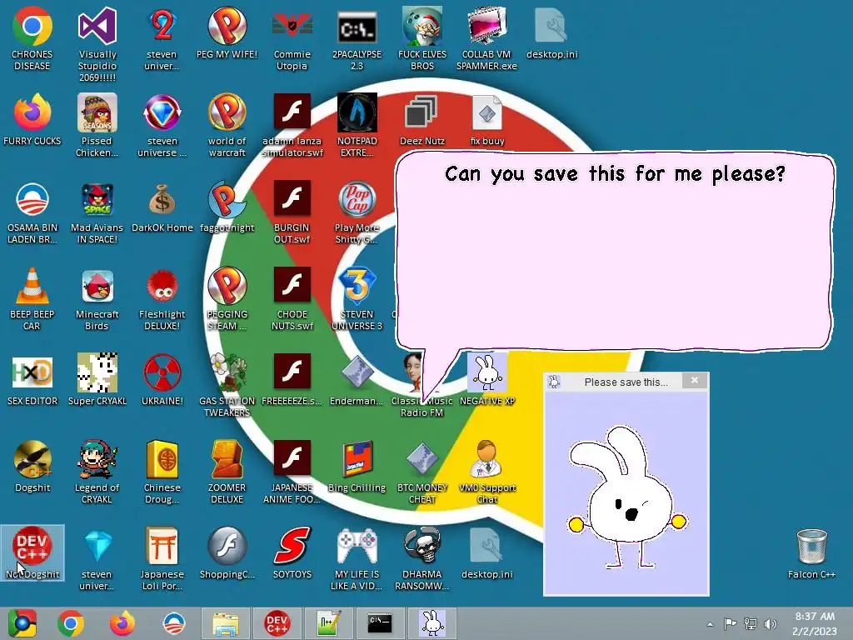Viewport: 853px width, 640px height.
Task: Show hidden system tray icons
Action: (710, 624)
